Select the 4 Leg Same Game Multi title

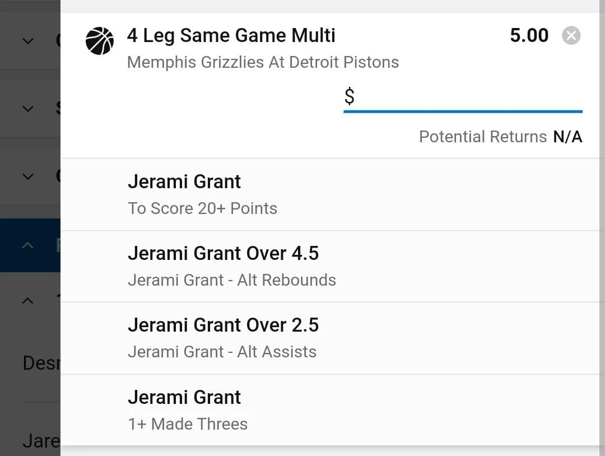click(x=231, y=36)
